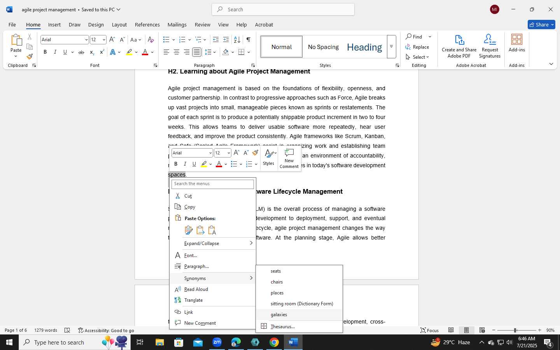Toggle Bold in the ribbon
The height and width of the screenshot is (350, 560).
click(x=45, y=52)
